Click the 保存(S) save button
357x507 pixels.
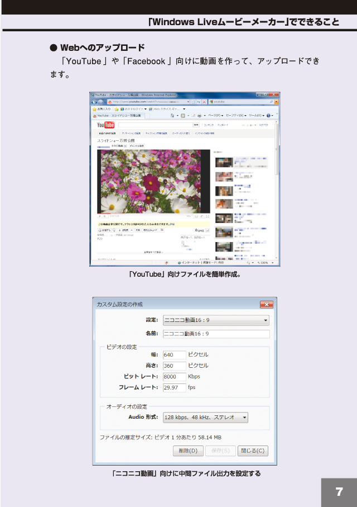[x=220, y=451]
